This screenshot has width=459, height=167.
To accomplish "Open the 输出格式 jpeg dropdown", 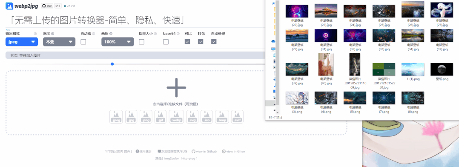I will click(x=22, y=42).
